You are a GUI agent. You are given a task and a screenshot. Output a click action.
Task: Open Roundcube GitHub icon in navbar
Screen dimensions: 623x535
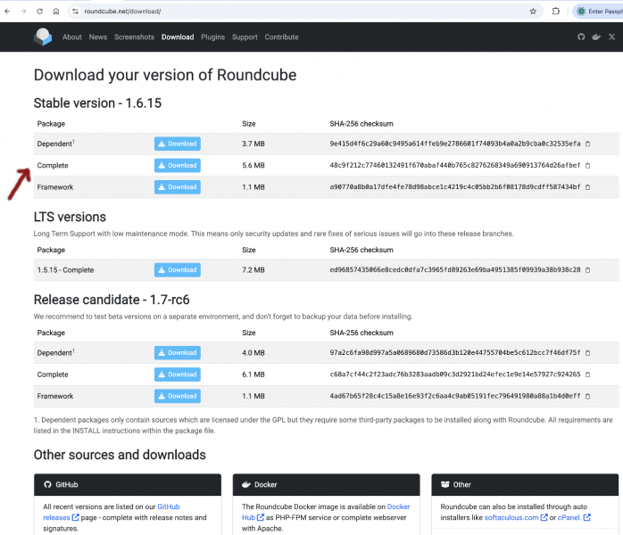(x=581, y=37)
